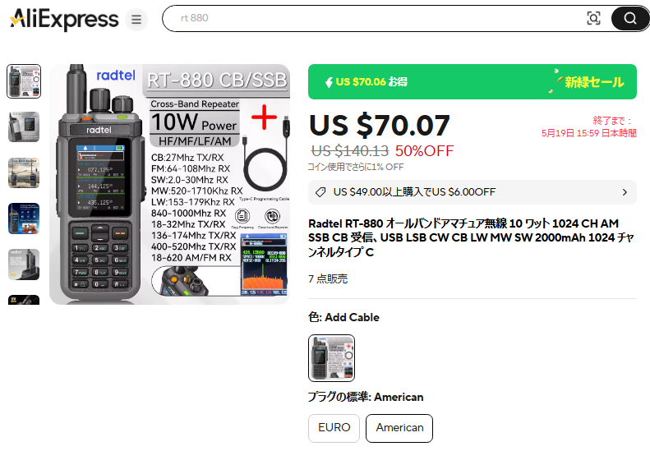The image size is (650, 451).
Task: Select the EURO plug option
Action: click(334, 428)
